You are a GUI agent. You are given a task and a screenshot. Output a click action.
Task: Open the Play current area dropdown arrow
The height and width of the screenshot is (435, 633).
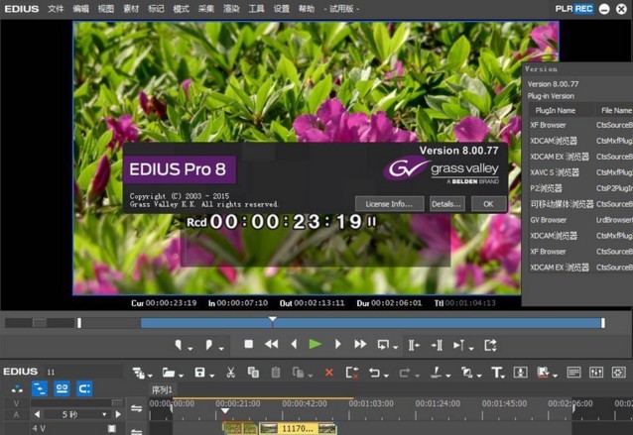pyautogui.click(x=471, y=349)
